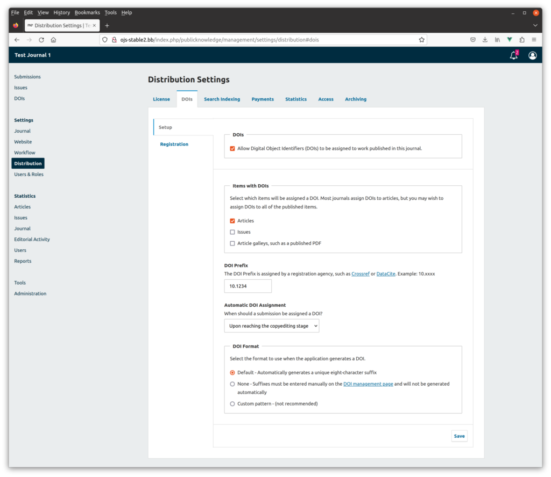Check the Article galleys checkbox
The height and width of the screenshot is (477, 551).
pos(232,243)
